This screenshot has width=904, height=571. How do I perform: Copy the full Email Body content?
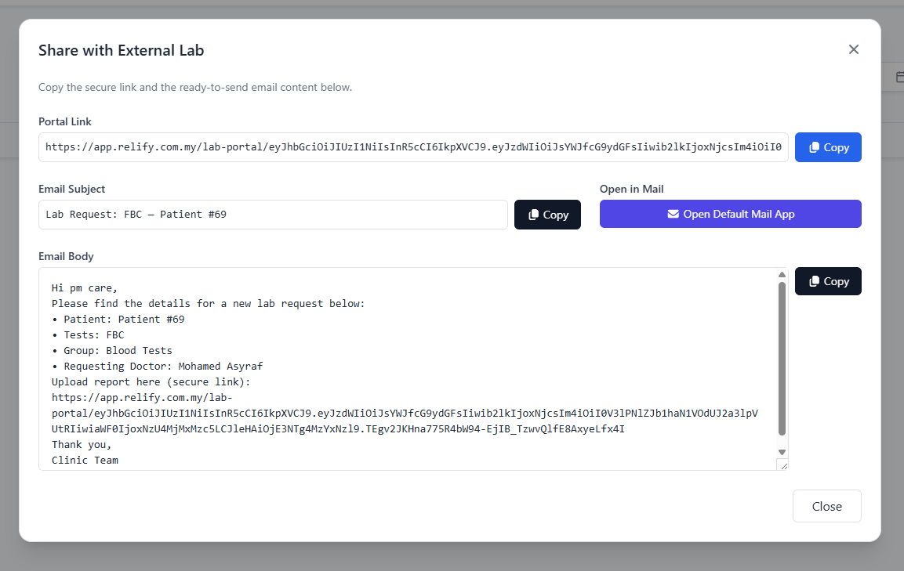click(x=828, y=280)
